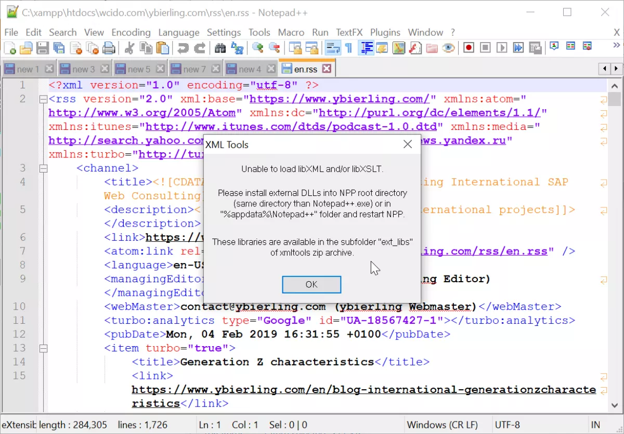The height and width of the screenshot is (434, 624).
Task: Toggle Word Wrap toolbar icon
Action: click(332, 48)
